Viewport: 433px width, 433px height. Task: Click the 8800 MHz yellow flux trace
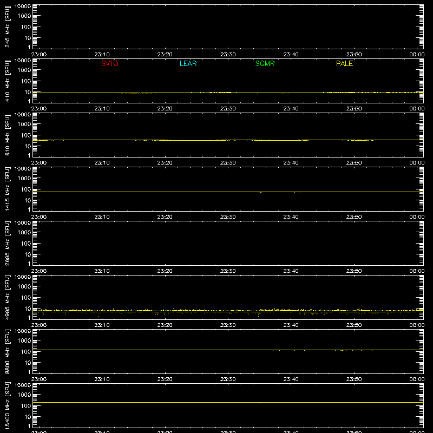228,350
